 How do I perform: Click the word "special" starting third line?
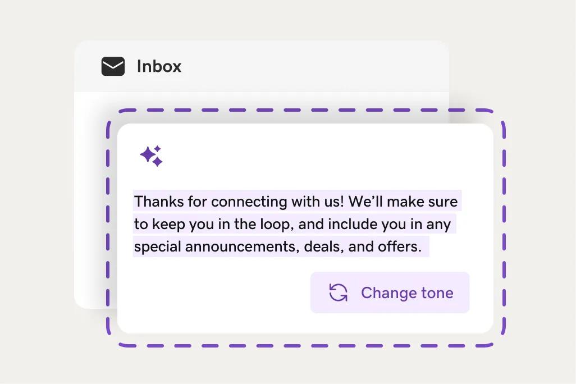[x=157, y=247]
